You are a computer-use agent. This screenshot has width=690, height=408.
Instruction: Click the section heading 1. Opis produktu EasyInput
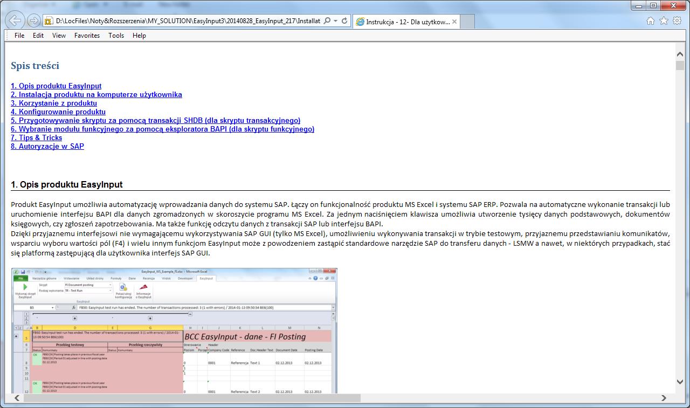point(67,184)
